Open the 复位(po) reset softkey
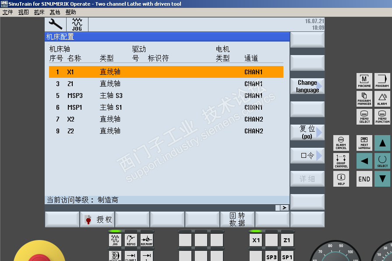This screenshot has width=392, height=261. 307,132
